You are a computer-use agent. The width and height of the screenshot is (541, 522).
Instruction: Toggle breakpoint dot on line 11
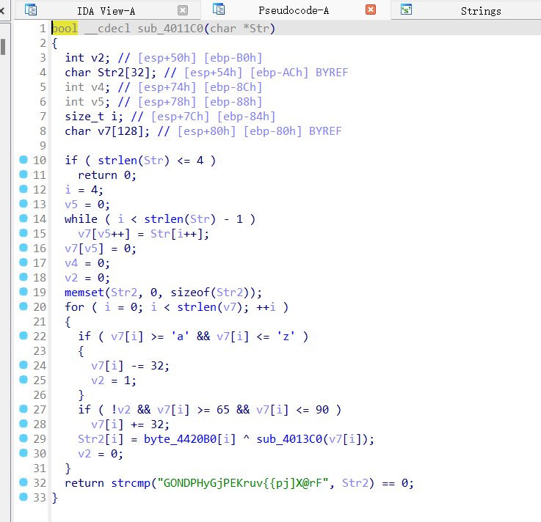pos(23,174)
